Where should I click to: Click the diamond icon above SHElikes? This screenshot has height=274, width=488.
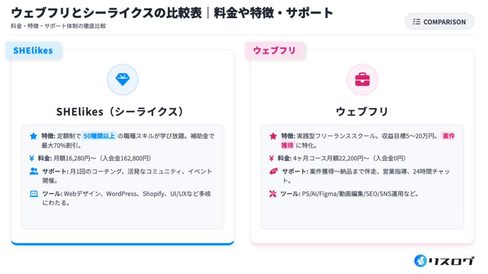[122, 80]
